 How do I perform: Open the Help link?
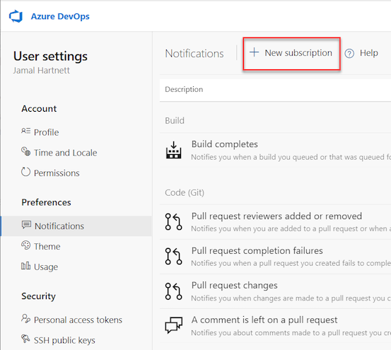(369, 53)
